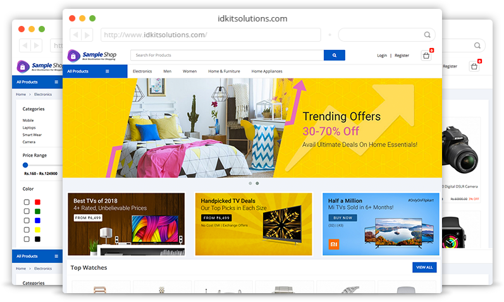
Task: Open All Products menu in left background window
Action: 37,82
